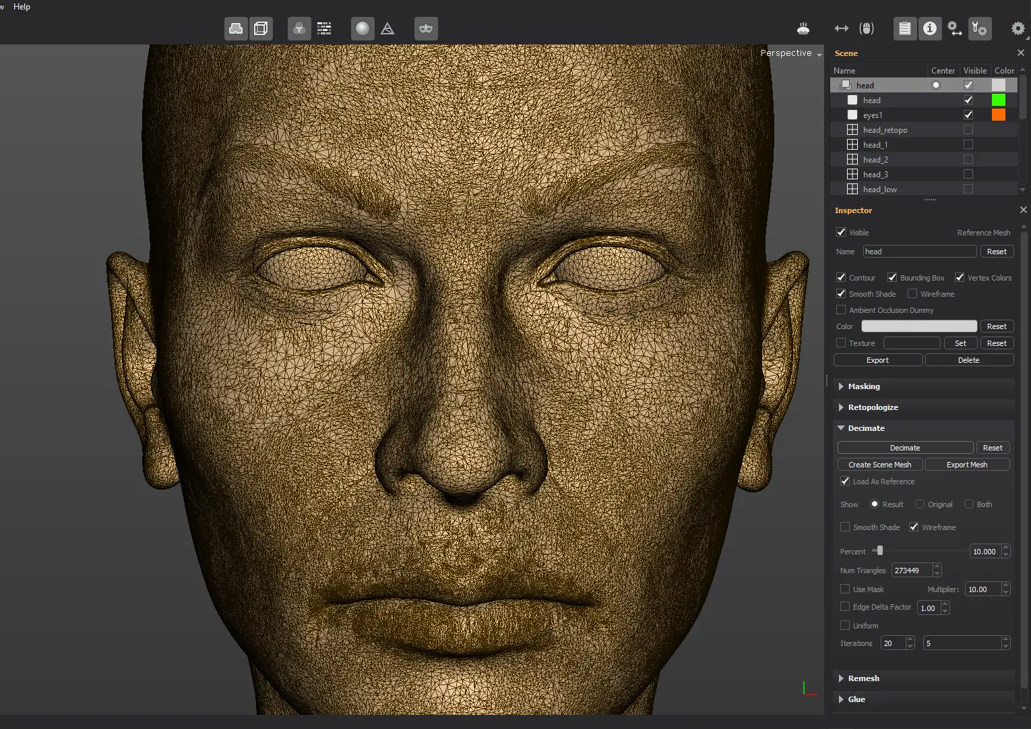Click the grid icon beside head_2

tap(852, 159)
